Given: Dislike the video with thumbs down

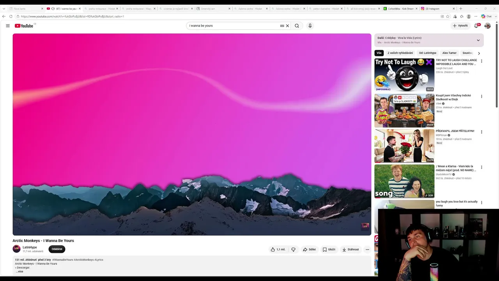Looking at the screenshot, I should [294, 249].
